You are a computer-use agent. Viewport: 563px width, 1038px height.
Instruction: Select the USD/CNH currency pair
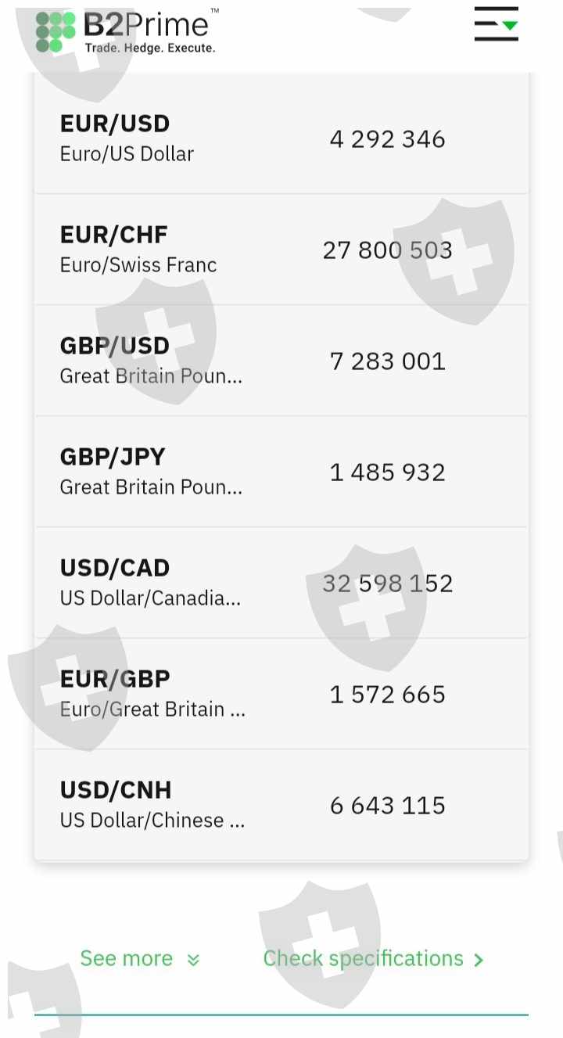click(116, 790)
